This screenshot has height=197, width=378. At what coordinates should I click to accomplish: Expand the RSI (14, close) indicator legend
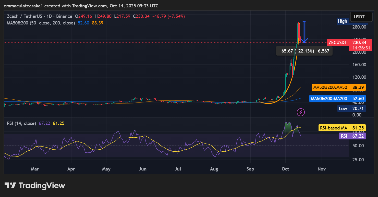pos(21,123)
